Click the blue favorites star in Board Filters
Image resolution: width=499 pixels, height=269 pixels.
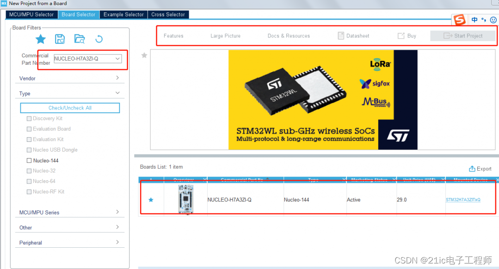40,39
